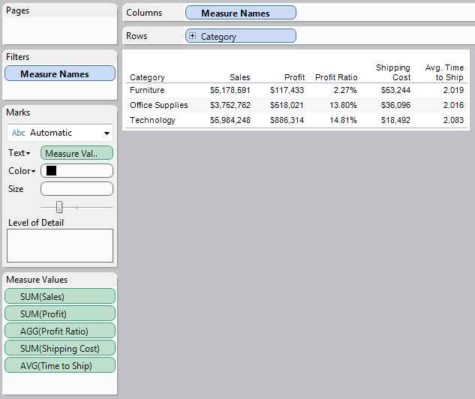The width and height of the screenshot is (475, 399).
Task: Select the AVG(Time to Ship) measure pill
Action: tap(60, 365)
